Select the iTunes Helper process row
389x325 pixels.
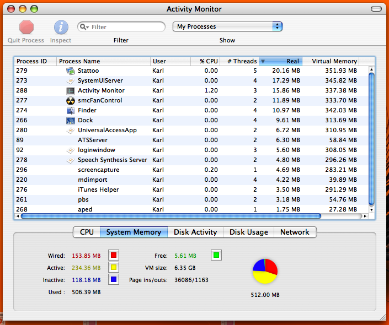191,189
